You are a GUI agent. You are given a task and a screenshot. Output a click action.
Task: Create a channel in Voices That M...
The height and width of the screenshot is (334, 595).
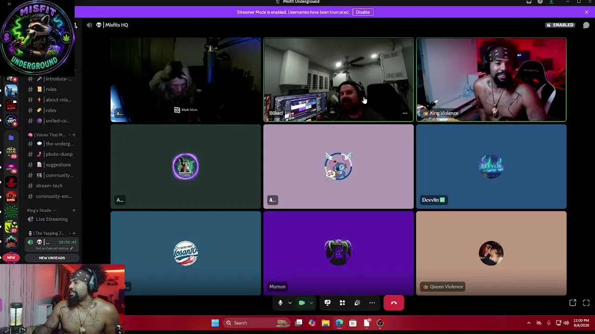click(74, 135)
